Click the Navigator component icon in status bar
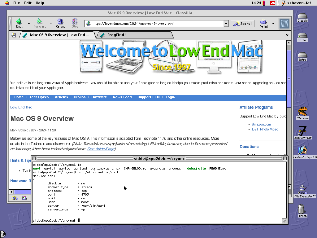This screenshot has height=238, width=317. coord(15,198)
